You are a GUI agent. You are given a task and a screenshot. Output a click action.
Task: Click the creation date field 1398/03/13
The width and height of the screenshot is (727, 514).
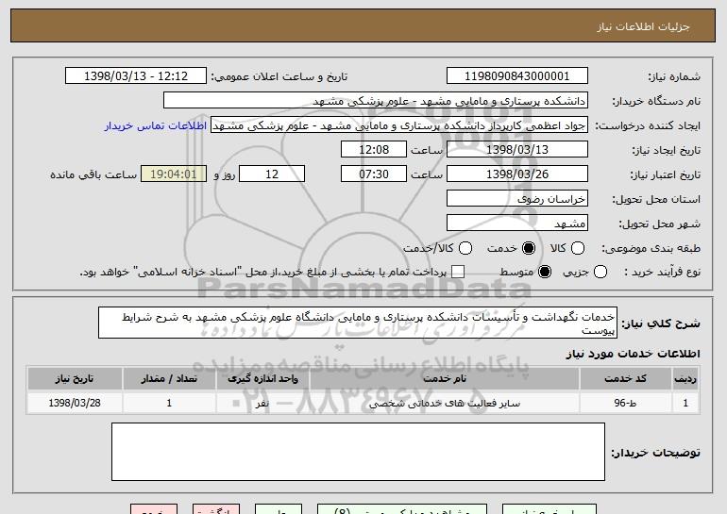517,150
